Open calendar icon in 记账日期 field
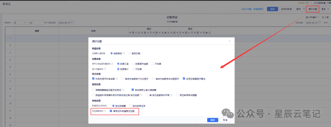 pos(72,23)
